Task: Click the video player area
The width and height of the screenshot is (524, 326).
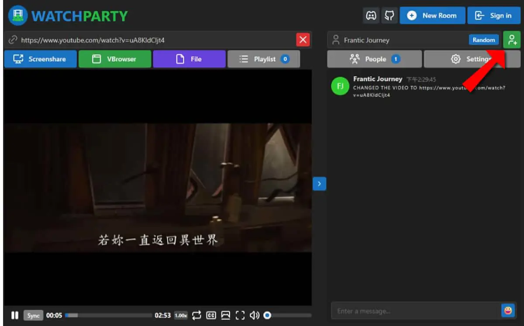Action: click(x=158, y=188)
